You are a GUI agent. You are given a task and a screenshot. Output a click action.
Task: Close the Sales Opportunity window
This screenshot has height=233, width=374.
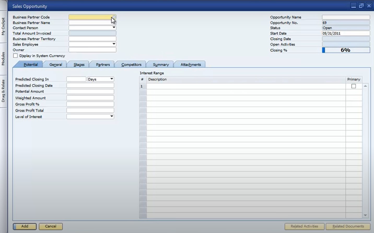pyautogui.click(x=369, y=6)
